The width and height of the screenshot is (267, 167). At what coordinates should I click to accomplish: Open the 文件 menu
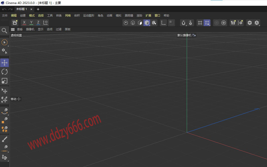pyautogui.click(x=5, y=15)
